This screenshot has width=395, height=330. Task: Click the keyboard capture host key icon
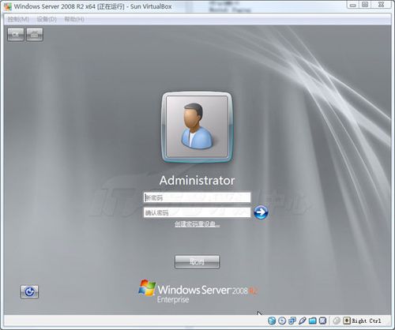point(347,321)
